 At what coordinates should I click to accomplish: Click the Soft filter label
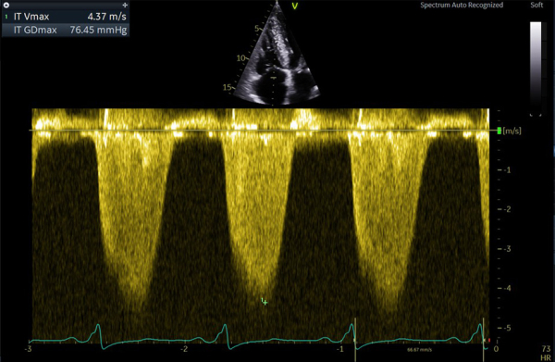[x=536, y=5]
